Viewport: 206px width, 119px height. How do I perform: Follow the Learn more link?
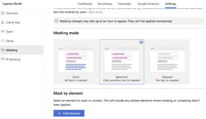(x=95, y=12)
